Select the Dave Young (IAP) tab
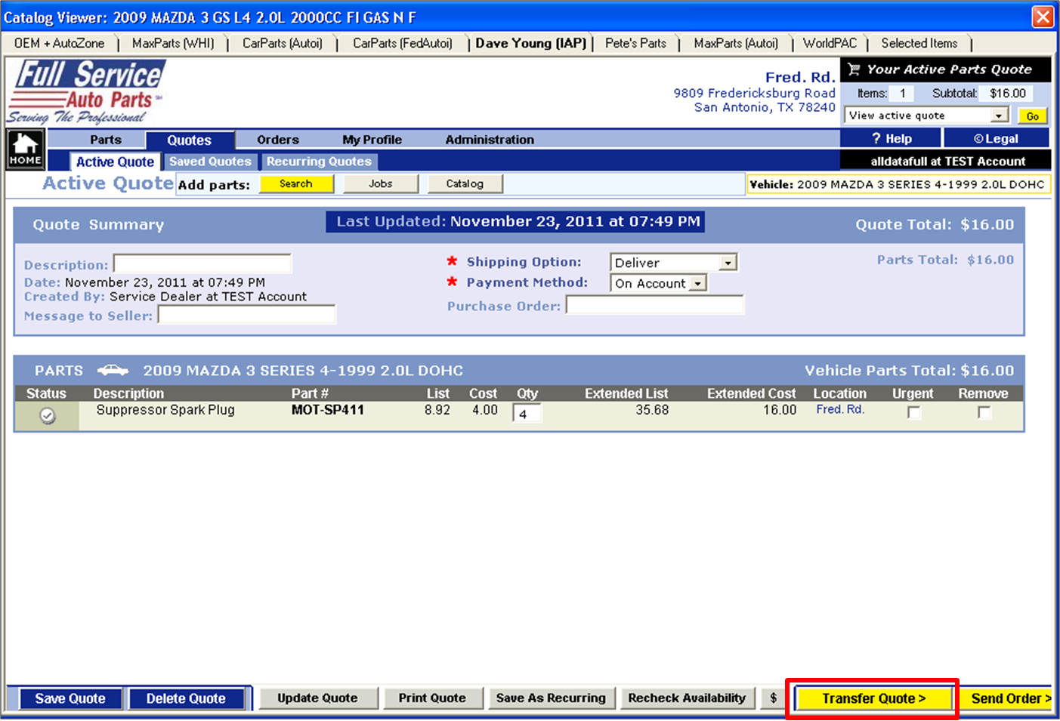Image resolution: width=1060 pixels, height=721 pixels. coord(530,44)
